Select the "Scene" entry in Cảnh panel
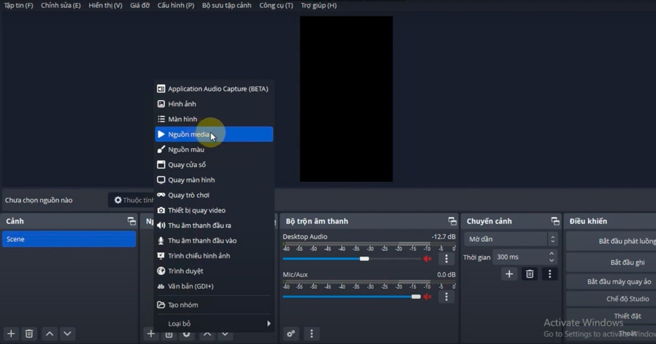The height and width of the screenshot is (344, 656). click(x=69, y=239)
